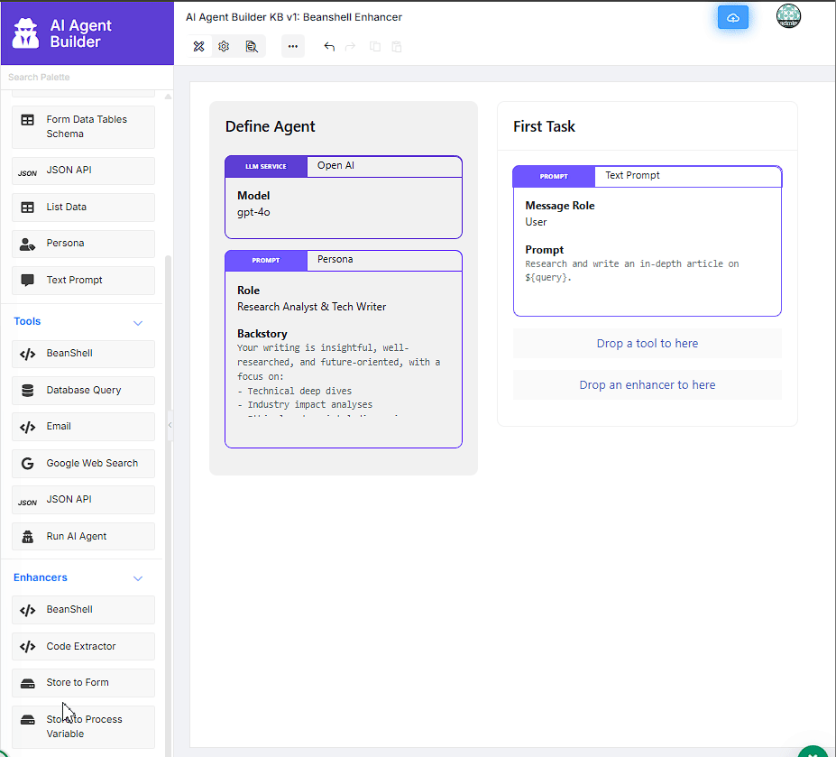836x757 pixels.
Task: Open the settings gear in toolbar
Action: (x=224, y=46)
